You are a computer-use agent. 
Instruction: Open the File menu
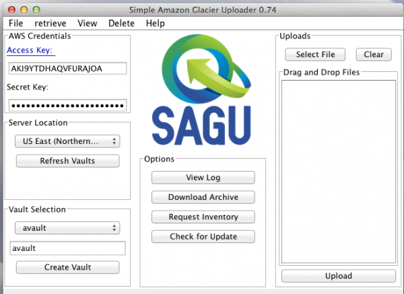click(x=15, y=23)
